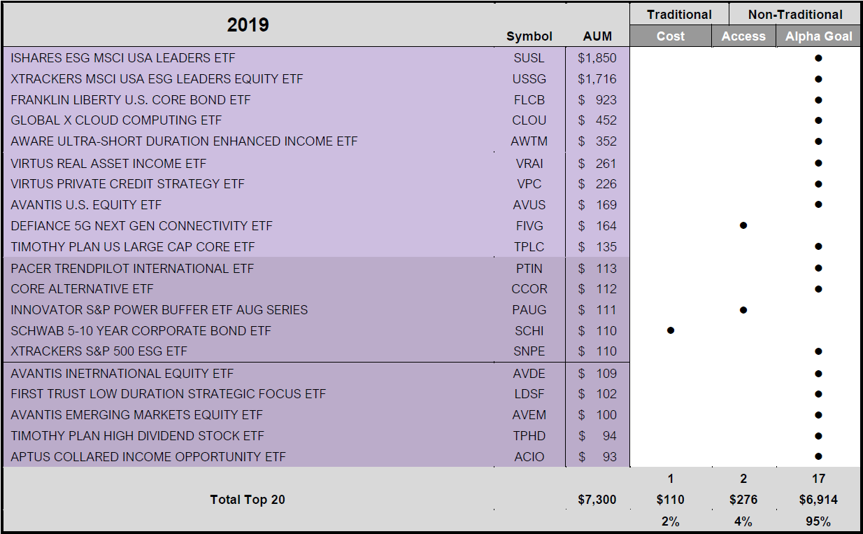The width and height of the screenshot is (863, 534).
Task: Click the Alpha Goal column header
Action: pyautogui.click(x=819, y=36)
